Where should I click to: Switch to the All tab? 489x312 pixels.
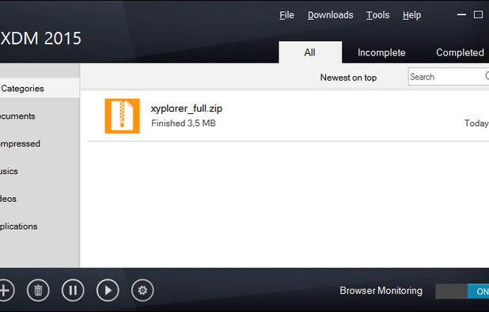click(x=310, y=52)
